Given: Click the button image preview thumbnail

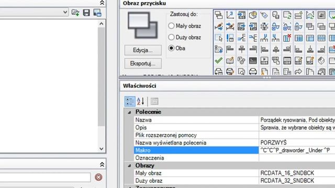Looking at the screenshot, I should coord(142,25).
